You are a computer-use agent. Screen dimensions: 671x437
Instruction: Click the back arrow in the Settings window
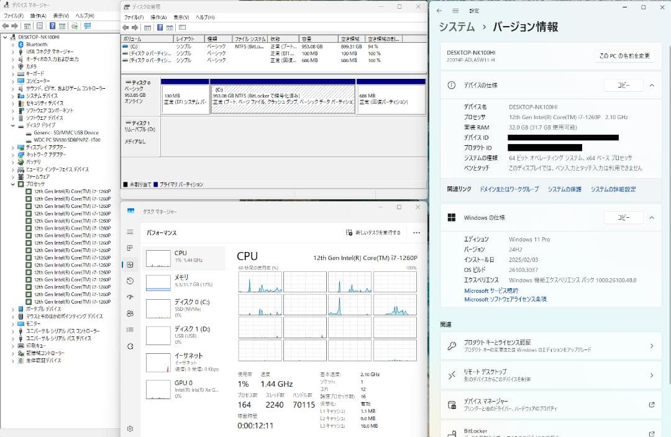click(x=439, y=11)
